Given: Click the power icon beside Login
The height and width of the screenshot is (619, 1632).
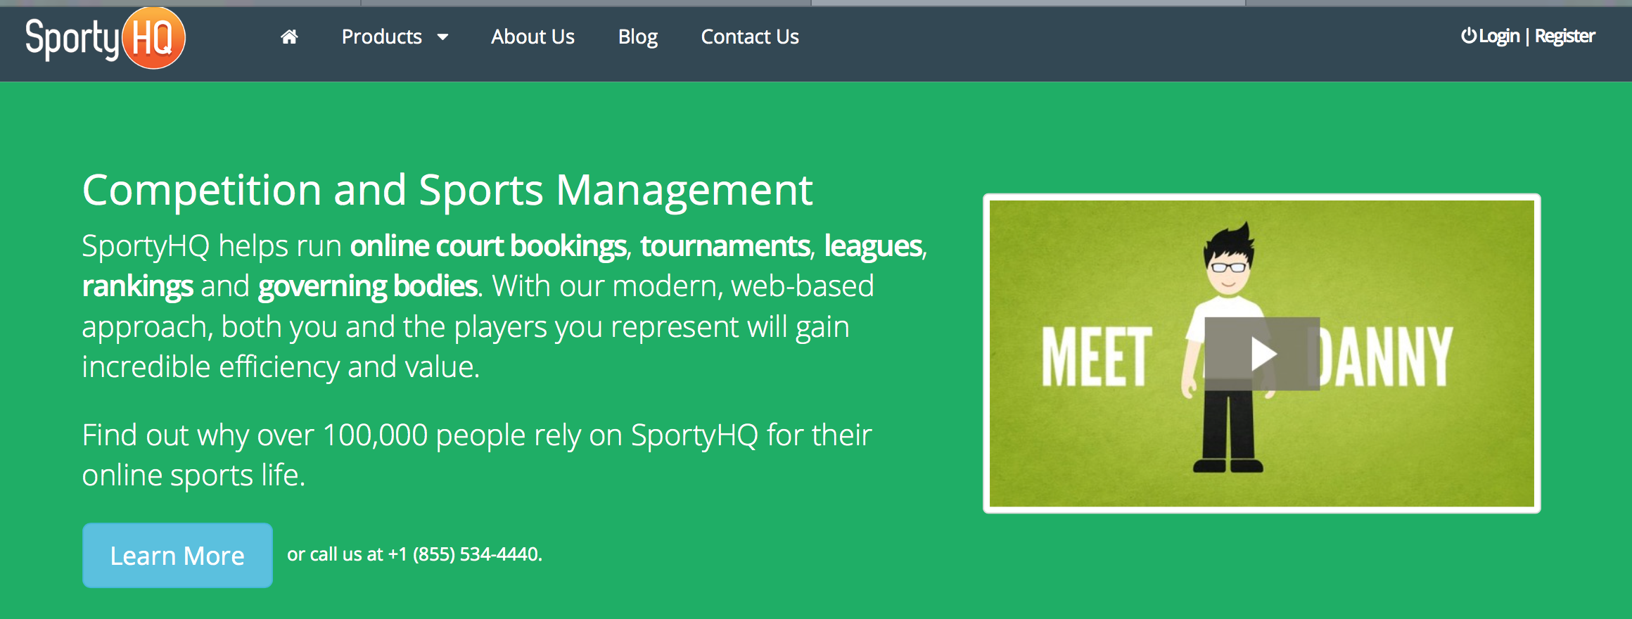Looking at the screenshot, I should [x=1469, y=35].
